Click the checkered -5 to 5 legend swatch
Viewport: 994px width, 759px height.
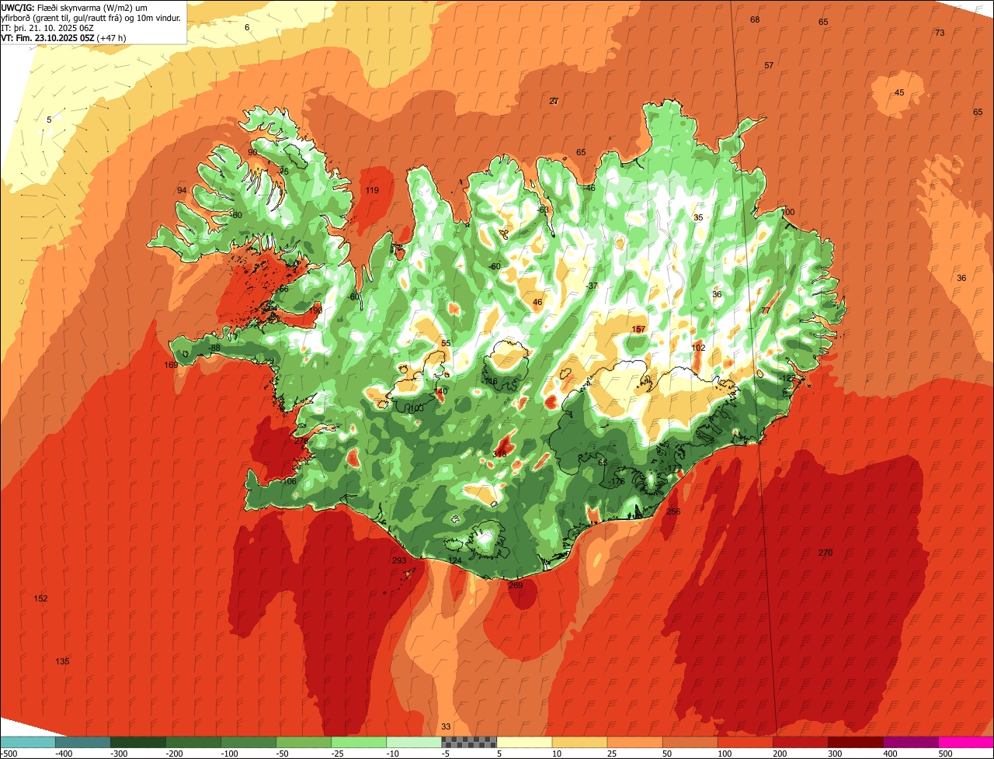(x=469, y=742)
